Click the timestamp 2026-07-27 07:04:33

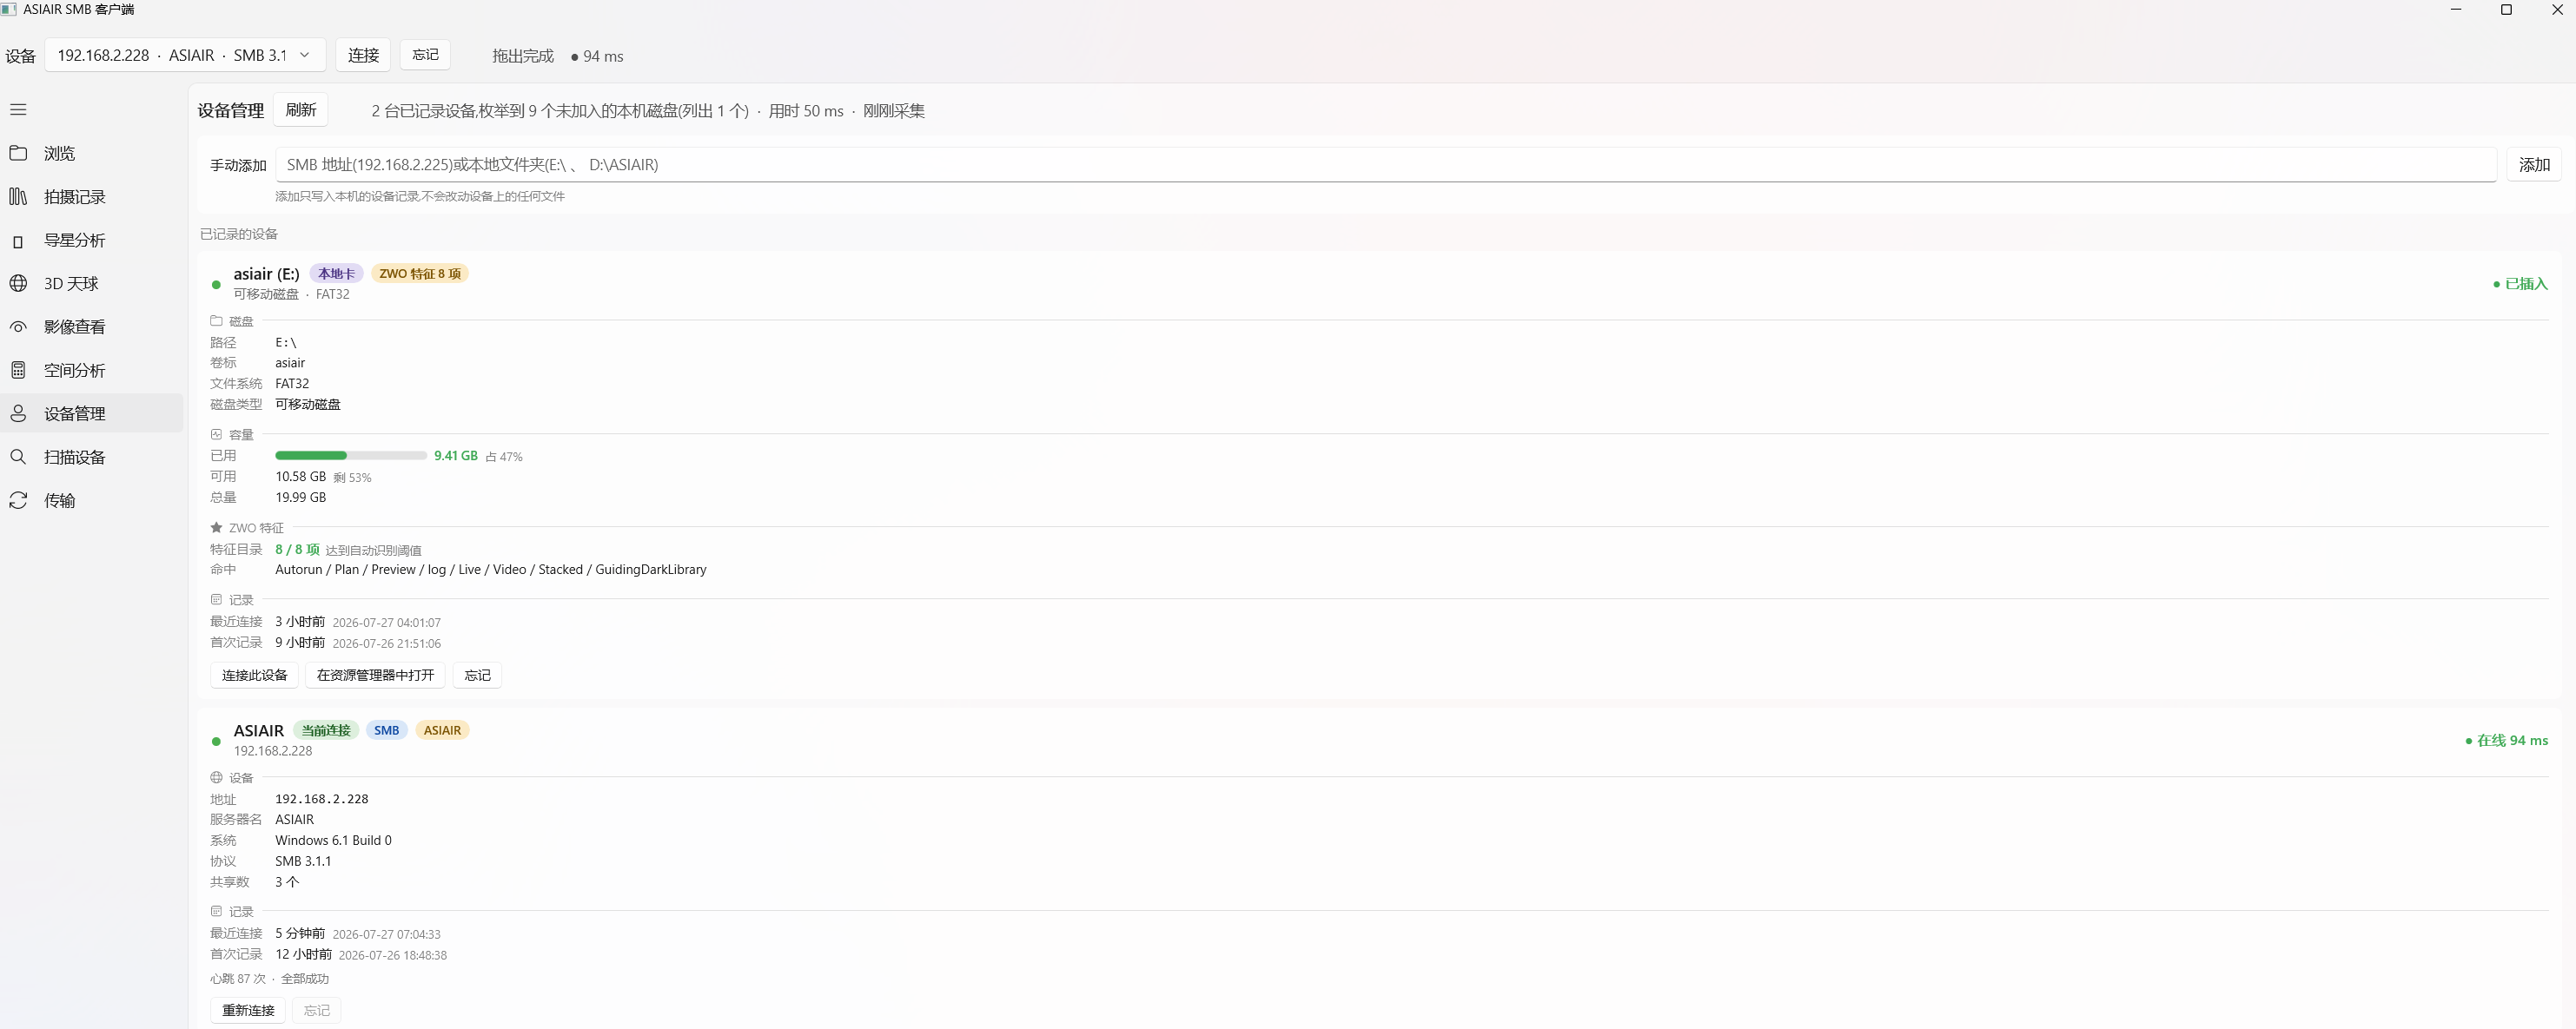click(386, 934)
